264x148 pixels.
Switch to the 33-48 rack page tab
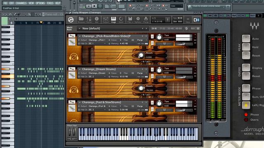(x=170, y=28)
